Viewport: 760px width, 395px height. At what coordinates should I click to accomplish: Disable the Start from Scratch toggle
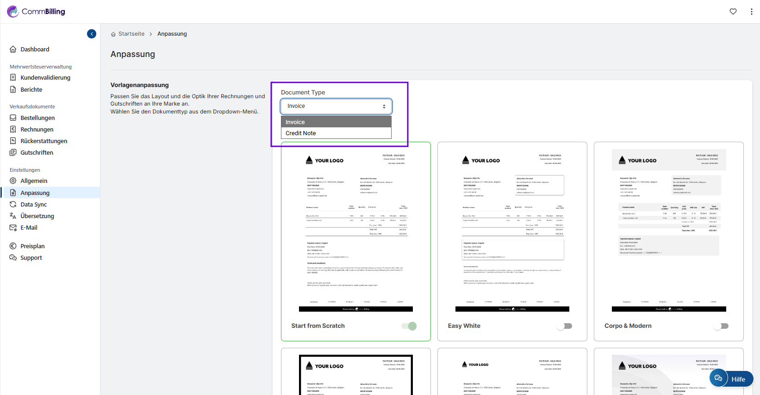[x=409, y=326]
